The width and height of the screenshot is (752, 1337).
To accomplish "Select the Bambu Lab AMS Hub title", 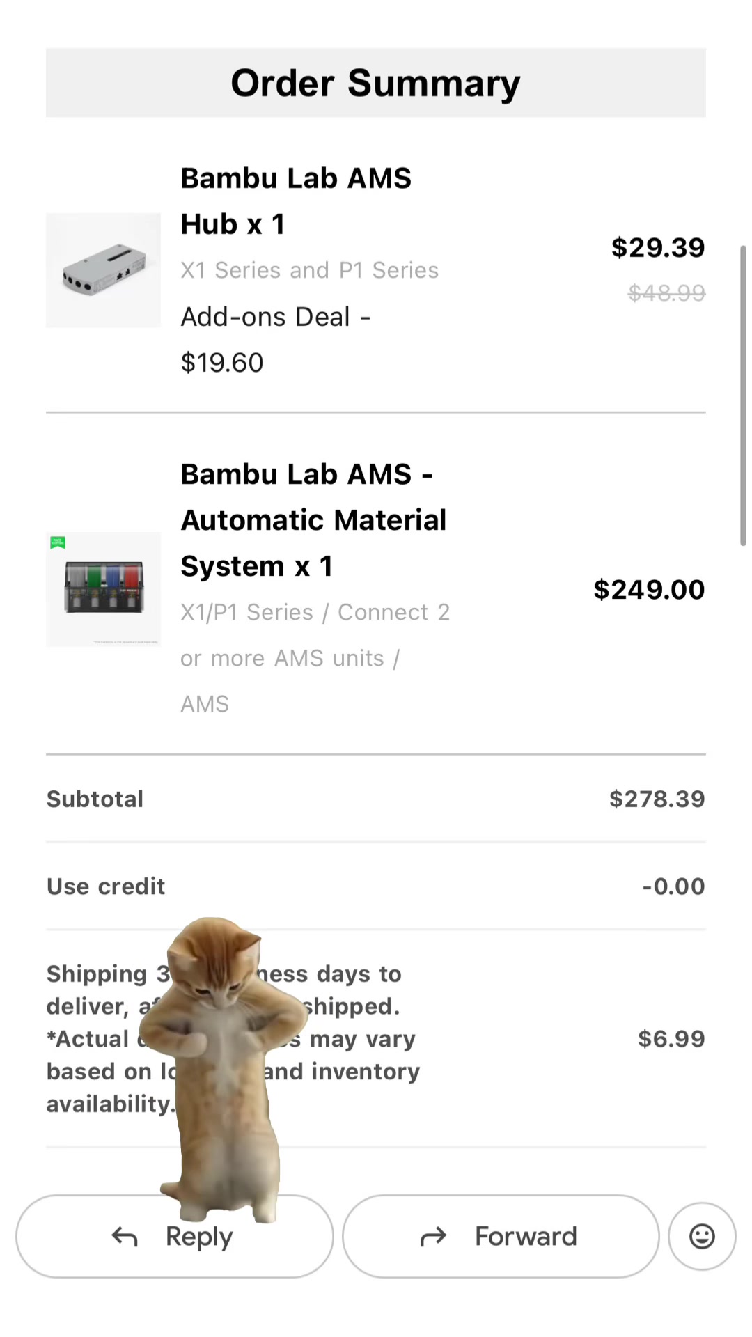I will click(x=296, y=201).
